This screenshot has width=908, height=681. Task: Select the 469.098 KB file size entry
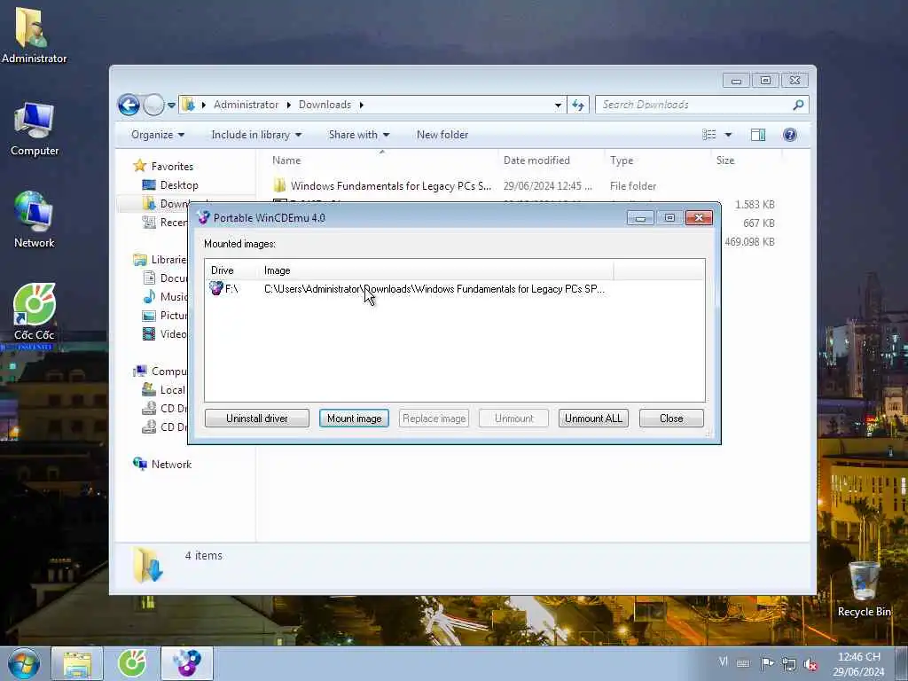pyautogui.click(x=749, y=241)
